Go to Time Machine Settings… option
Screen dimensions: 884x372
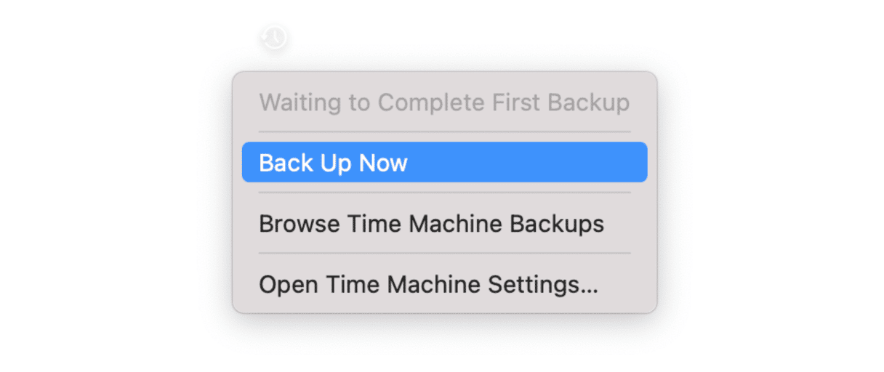click(x=428, y=284)
